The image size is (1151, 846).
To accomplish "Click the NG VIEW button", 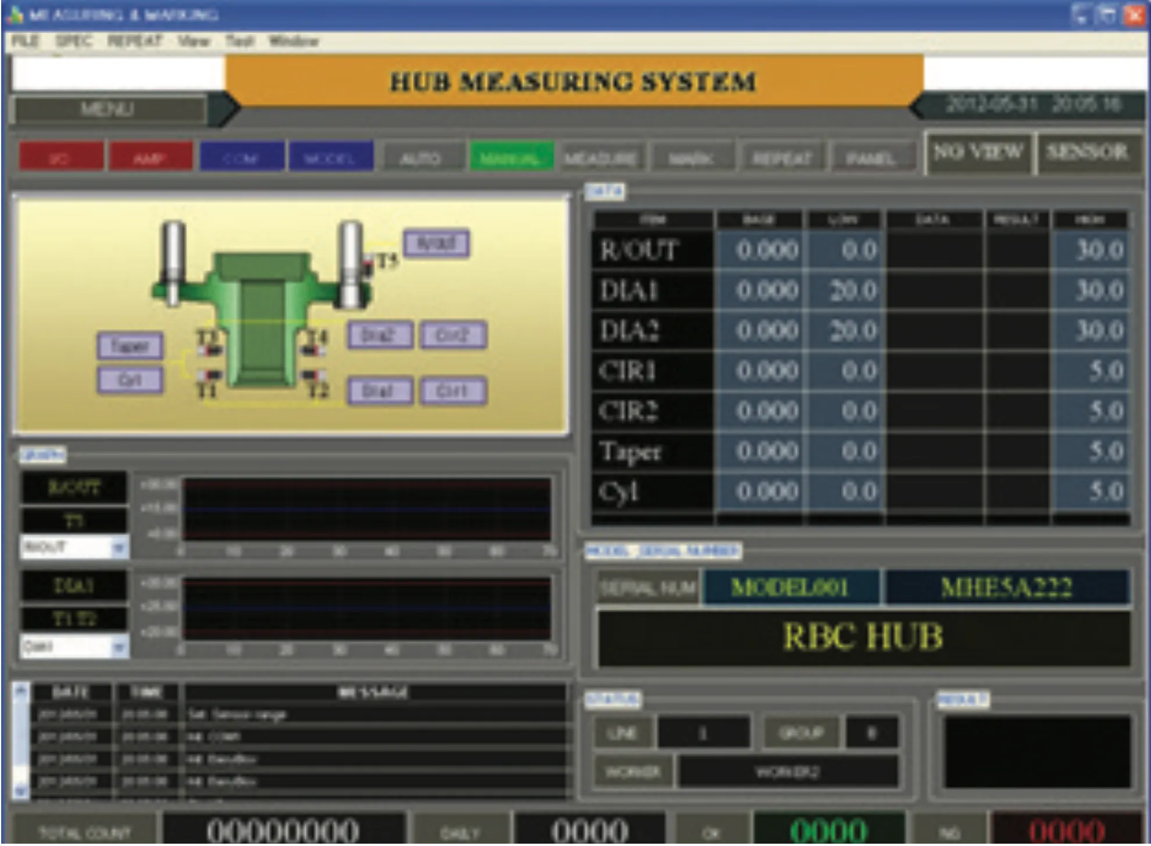I will pyautogui.click(x=978, y=153).
